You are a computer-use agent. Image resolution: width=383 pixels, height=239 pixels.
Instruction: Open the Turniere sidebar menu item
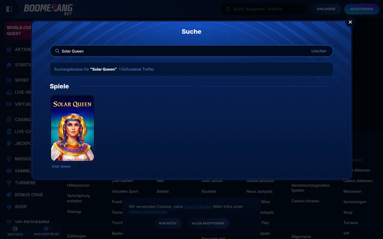click(x=25, y=183)
